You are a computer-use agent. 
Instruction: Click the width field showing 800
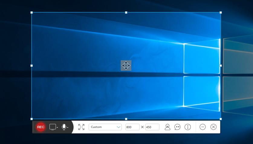132,127
